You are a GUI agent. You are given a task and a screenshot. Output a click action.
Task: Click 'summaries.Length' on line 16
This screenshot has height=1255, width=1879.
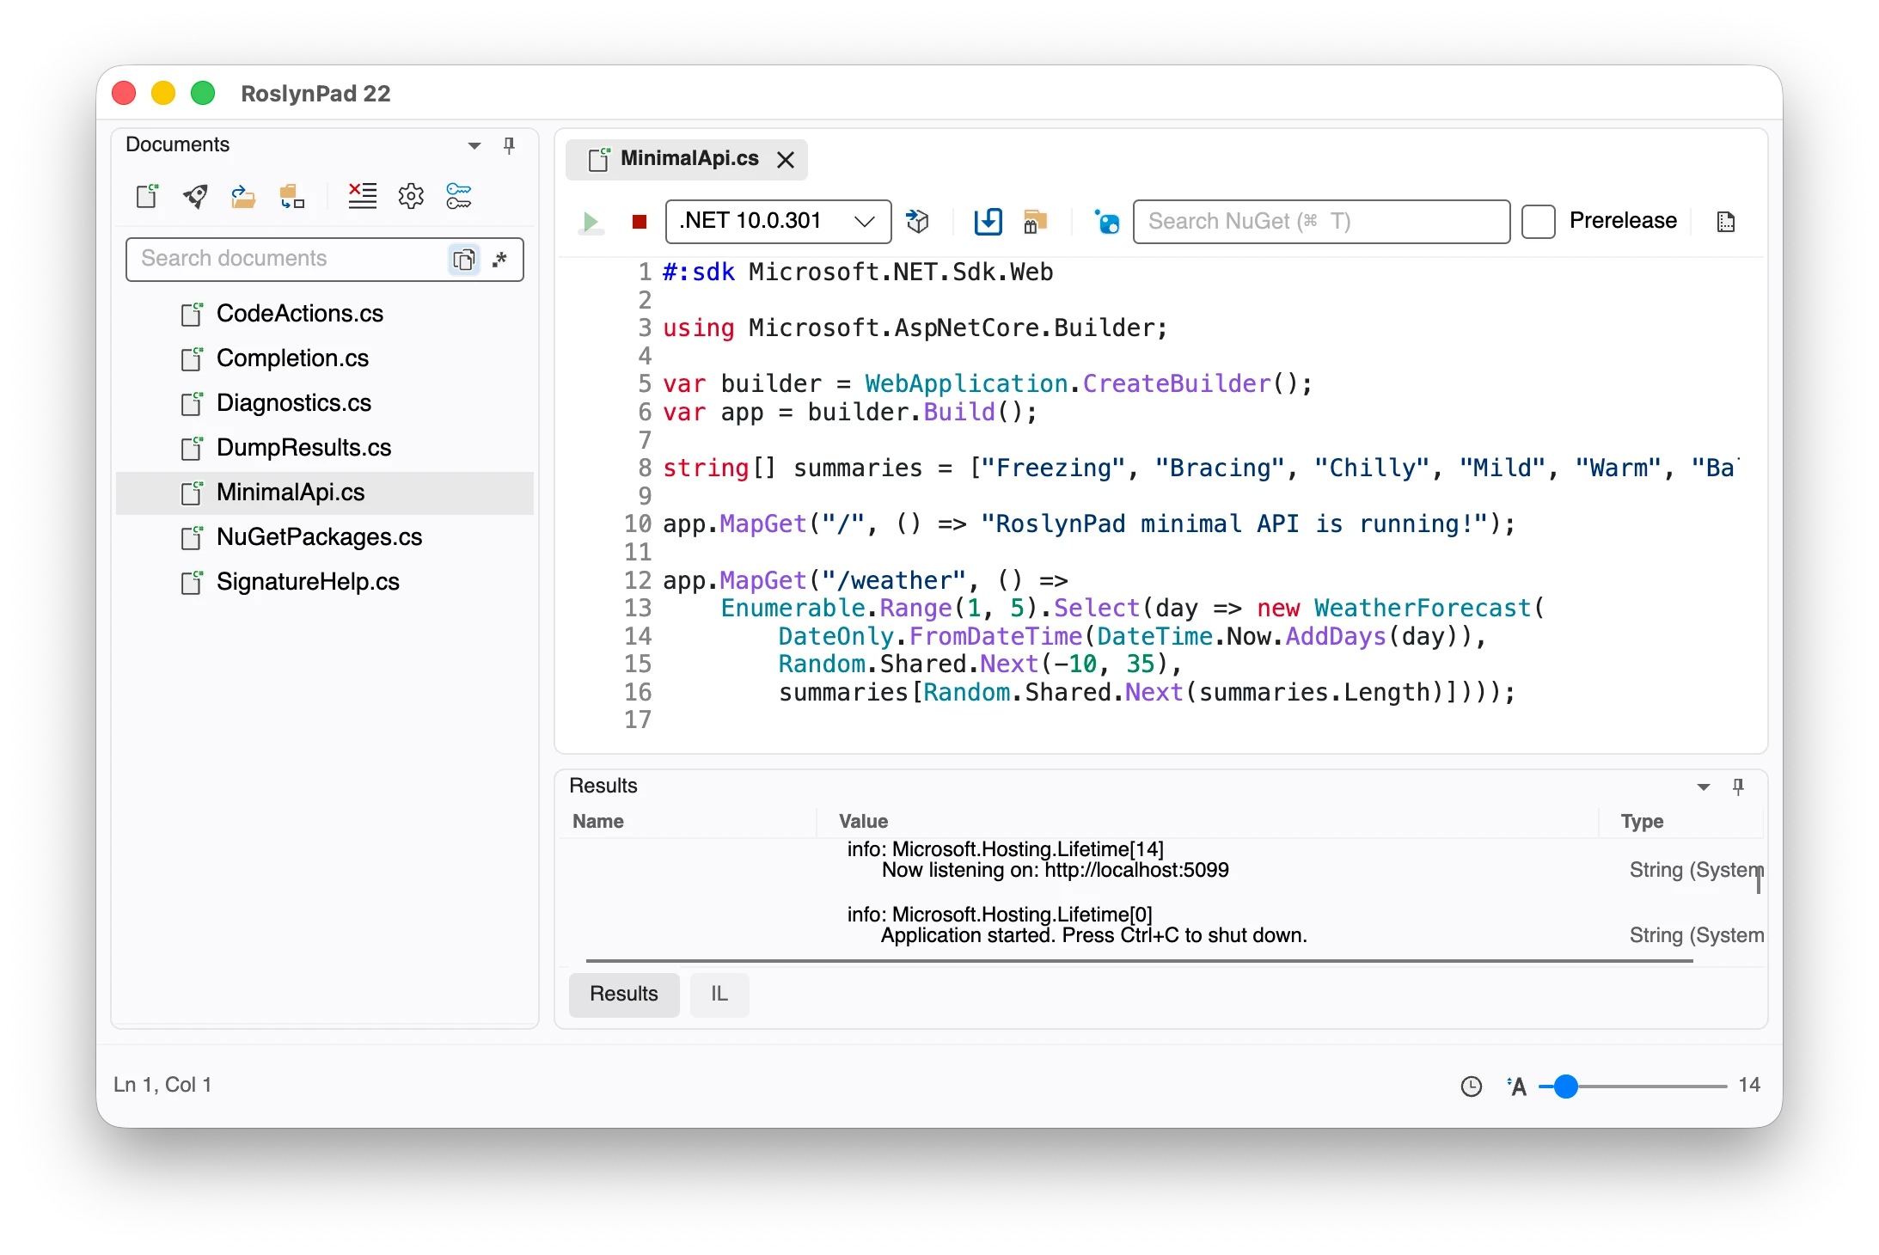pyautogui.click(x=1314, y=693)
